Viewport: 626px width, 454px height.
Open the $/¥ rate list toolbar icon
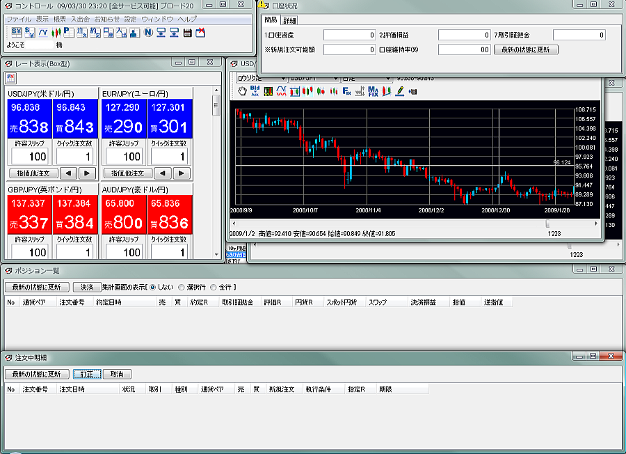[29, 32]
